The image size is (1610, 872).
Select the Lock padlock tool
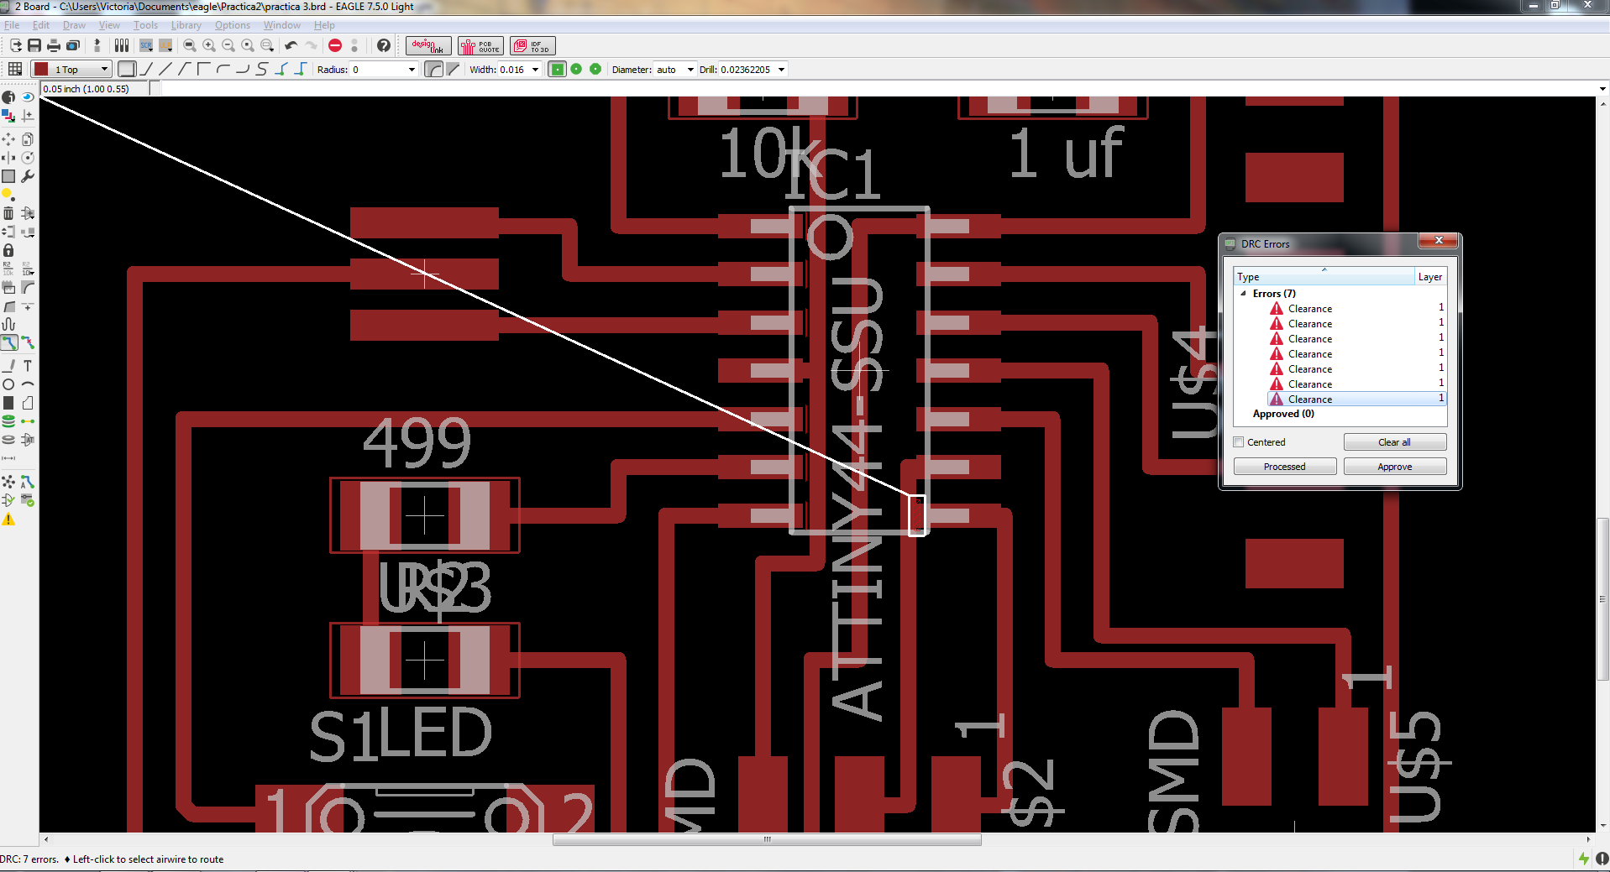point(8,250)
